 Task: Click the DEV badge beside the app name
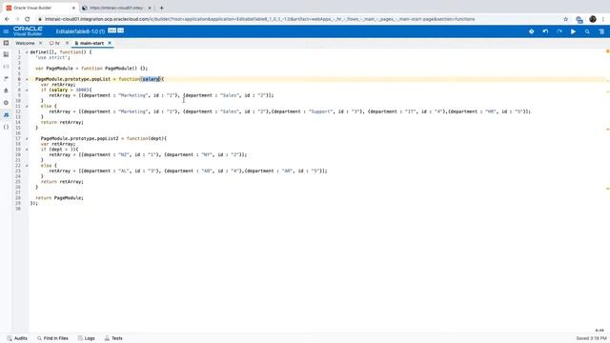pos(112,30)
